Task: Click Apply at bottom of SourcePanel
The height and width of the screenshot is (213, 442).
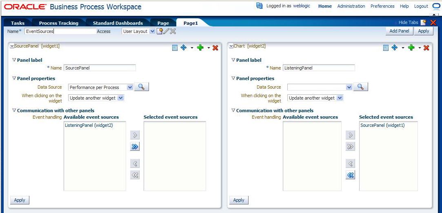Action: [20, 200]
